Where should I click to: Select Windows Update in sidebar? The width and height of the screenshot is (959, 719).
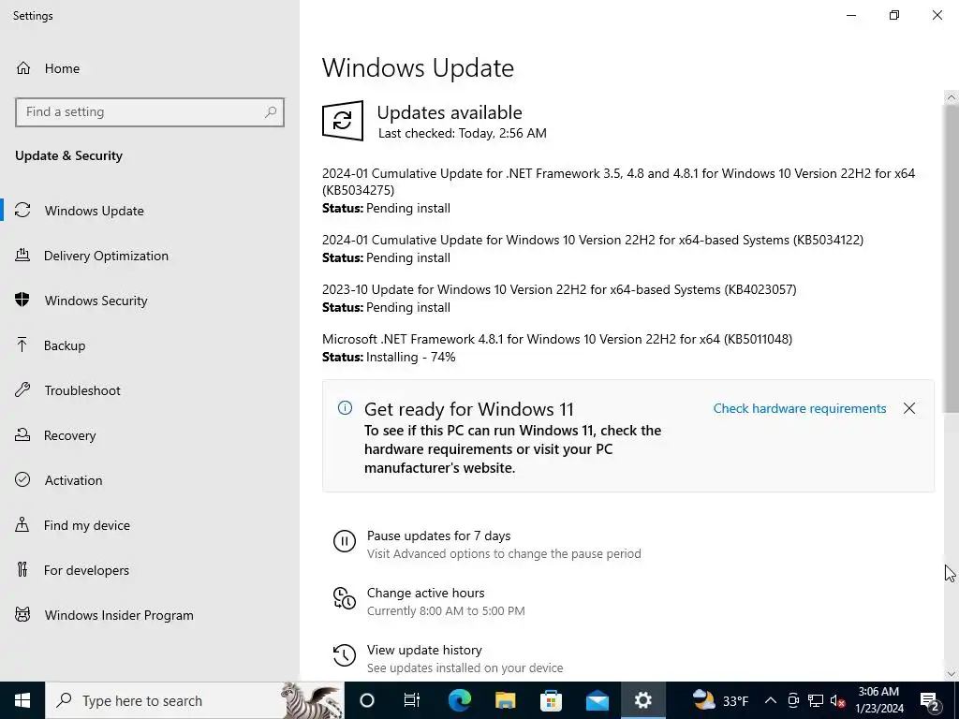click(149, 211)
